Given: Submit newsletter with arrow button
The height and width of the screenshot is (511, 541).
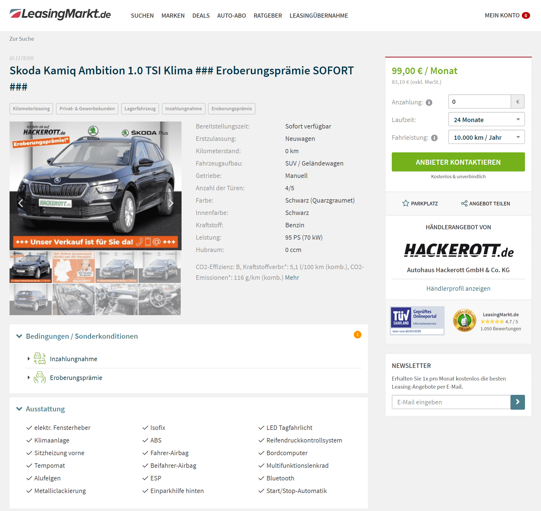Looking at the screenshot, I should [518, 402].
